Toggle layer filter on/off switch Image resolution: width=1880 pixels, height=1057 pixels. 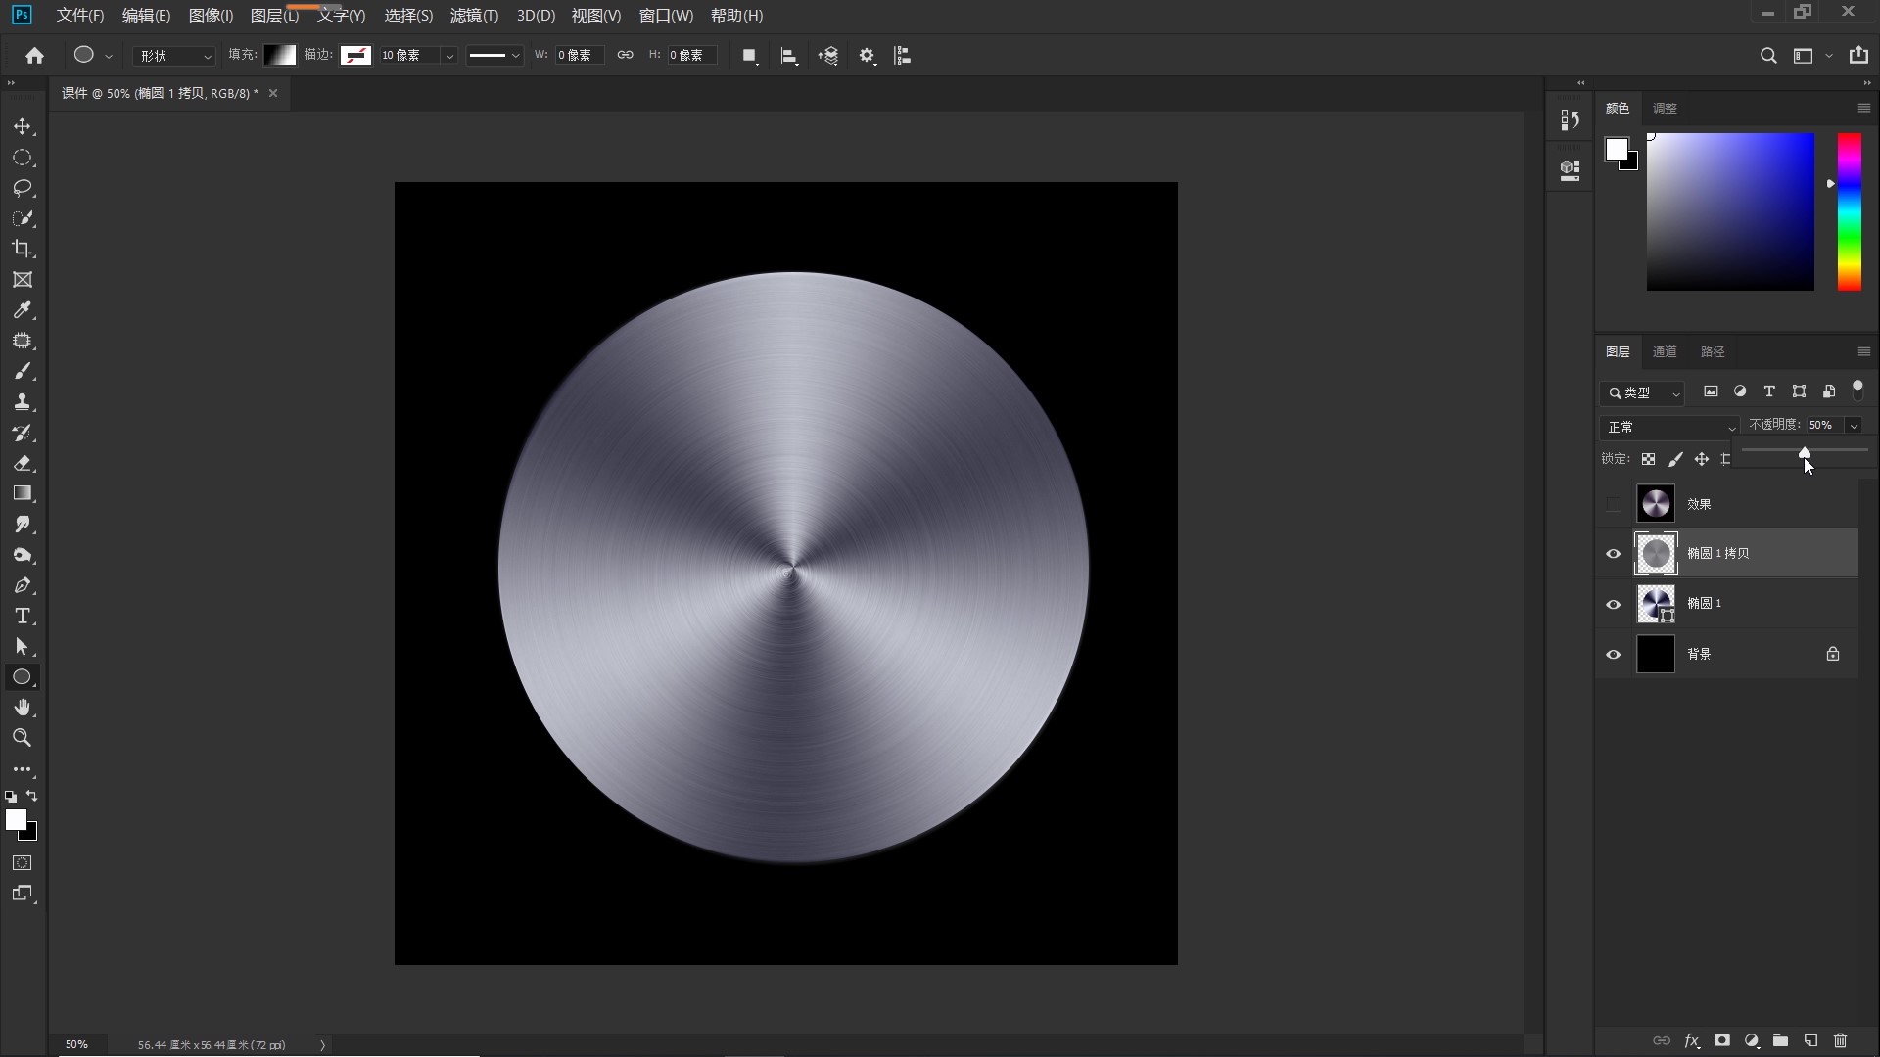click(1857, 390)
